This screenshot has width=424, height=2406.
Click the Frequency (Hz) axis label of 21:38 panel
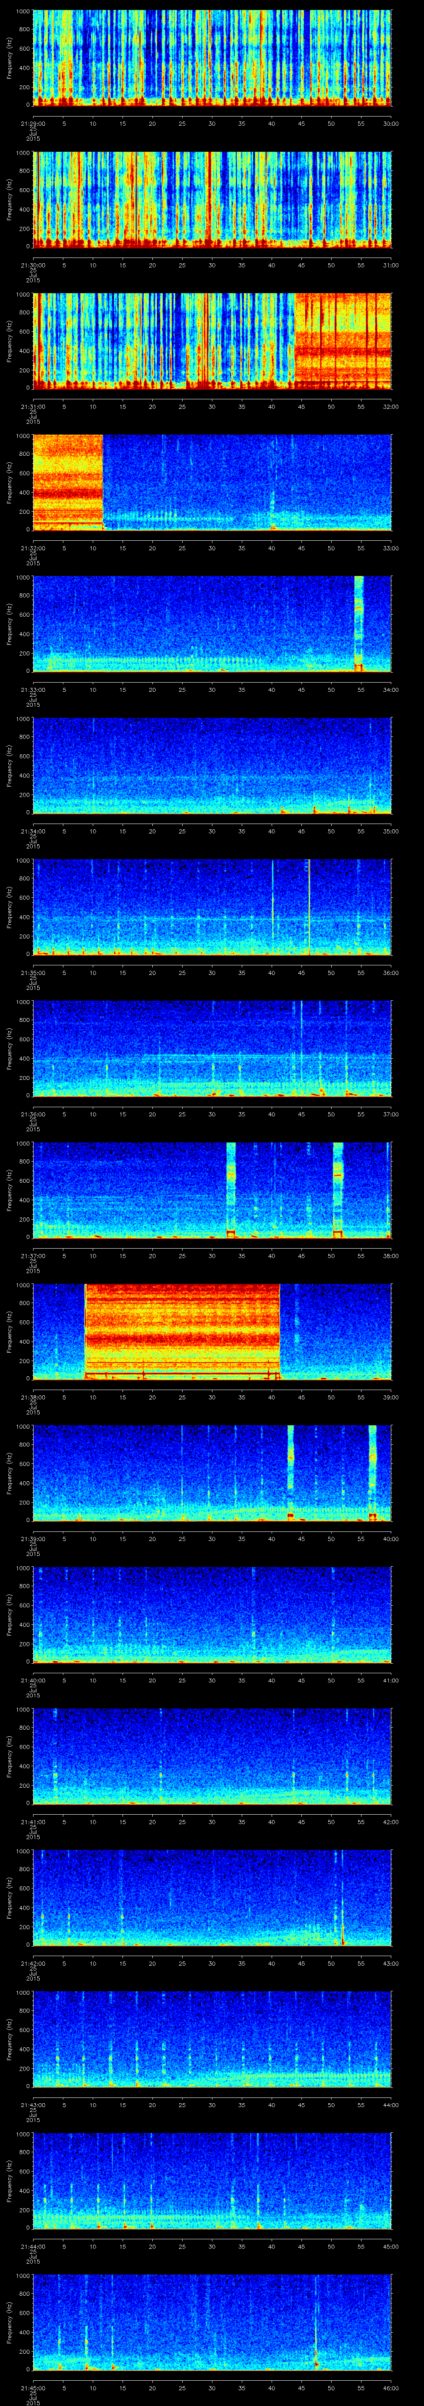coord(10,1332)
